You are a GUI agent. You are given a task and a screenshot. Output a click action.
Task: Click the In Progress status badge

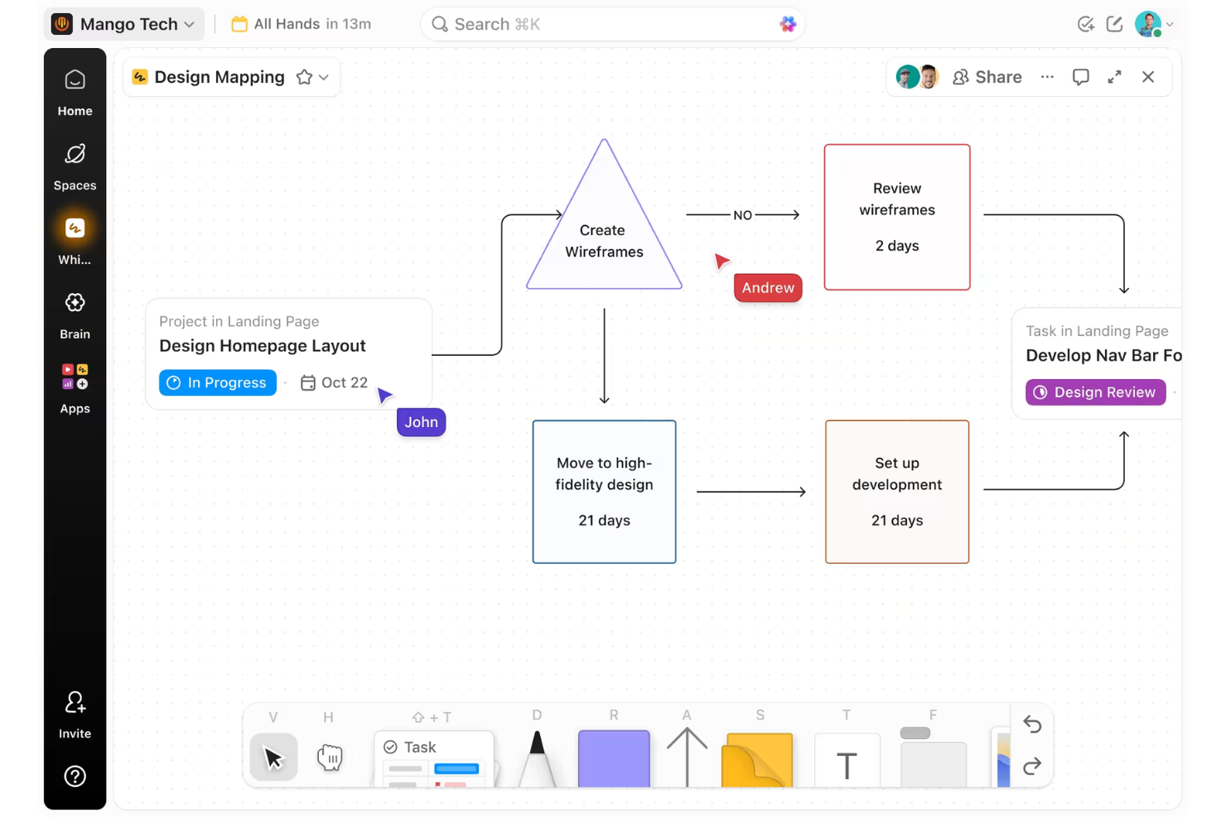click(x=218, y=382)
